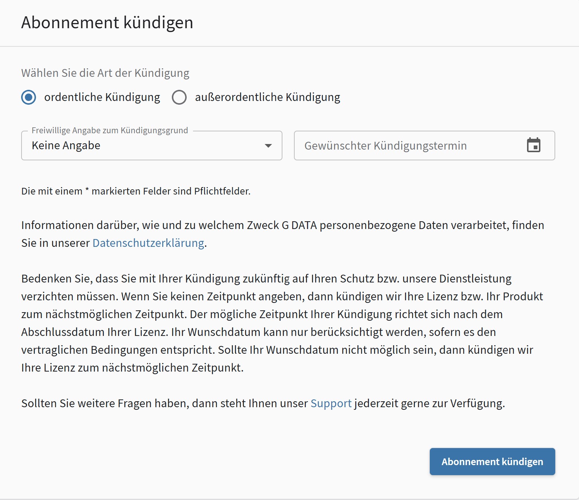Image resolution: width=579 pixels, height=500 pixels.
Task: Open the Datenschutzerklärung link
Action: 148,243
